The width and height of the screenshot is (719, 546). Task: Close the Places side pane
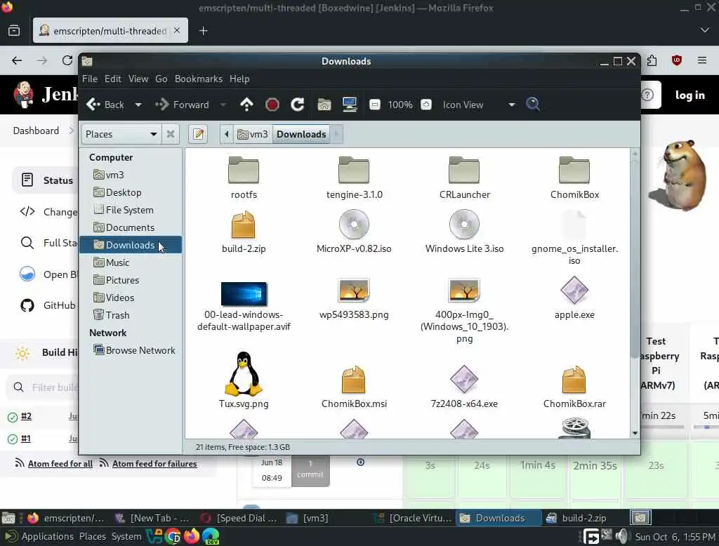pos(171,134)
